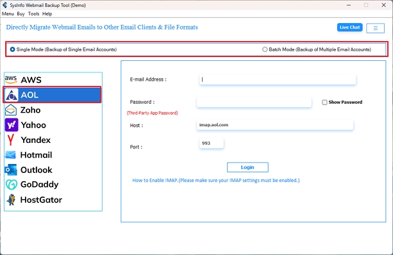The height and width of the screenshot is (255, 393).
Task: Select Yahoo label in provider list
Action: point(33,125)
